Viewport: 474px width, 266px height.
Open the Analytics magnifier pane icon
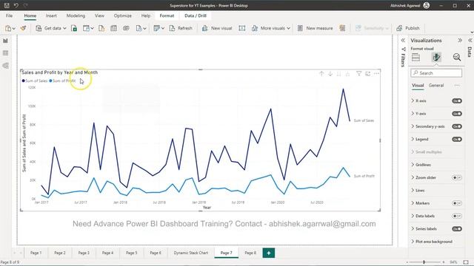[x=457, y=57]
